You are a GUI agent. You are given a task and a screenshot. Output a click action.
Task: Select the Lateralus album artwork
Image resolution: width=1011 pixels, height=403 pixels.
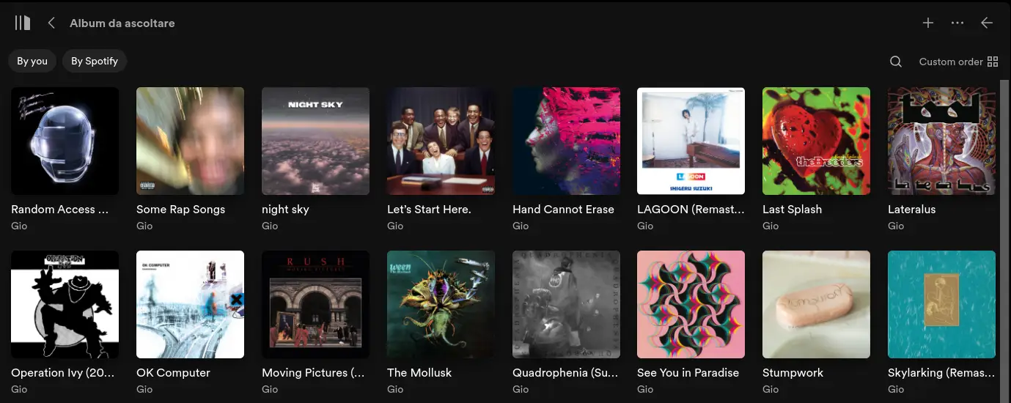pos(941,141)
